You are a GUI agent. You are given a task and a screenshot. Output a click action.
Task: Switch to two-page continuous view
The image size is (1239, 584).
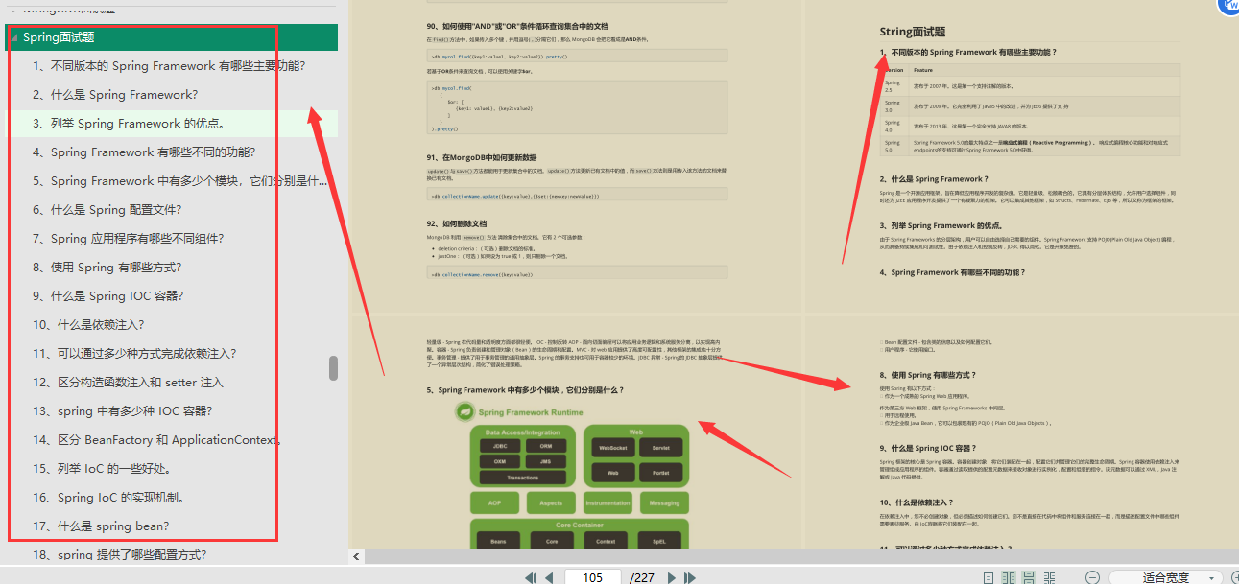(1049, 577)
